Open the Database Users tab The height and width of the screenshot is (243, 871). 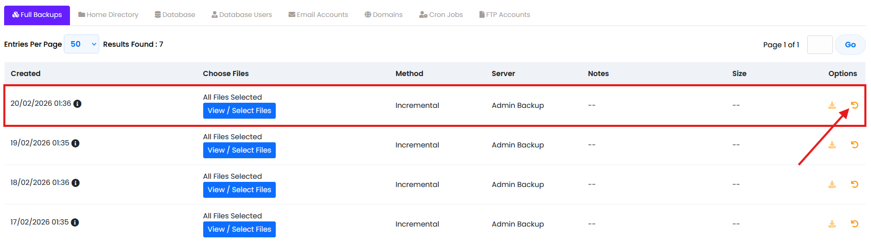click(x=241, y=15)
